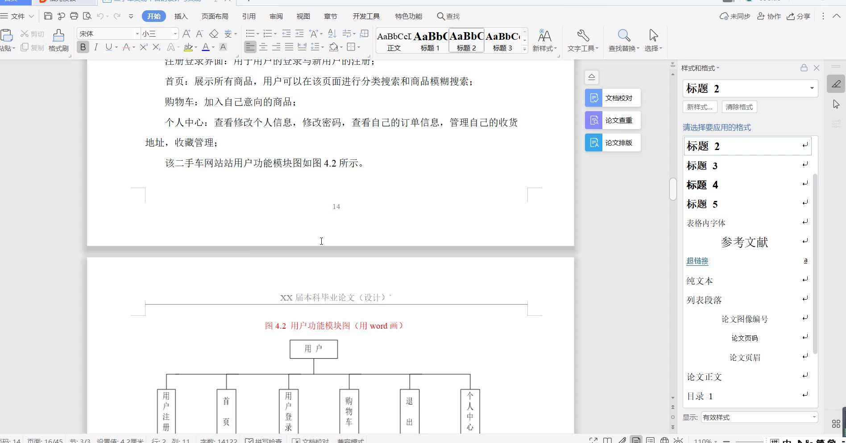Click the paragraph shading fill bucket

pyautogui.click(x=334, y=47)
